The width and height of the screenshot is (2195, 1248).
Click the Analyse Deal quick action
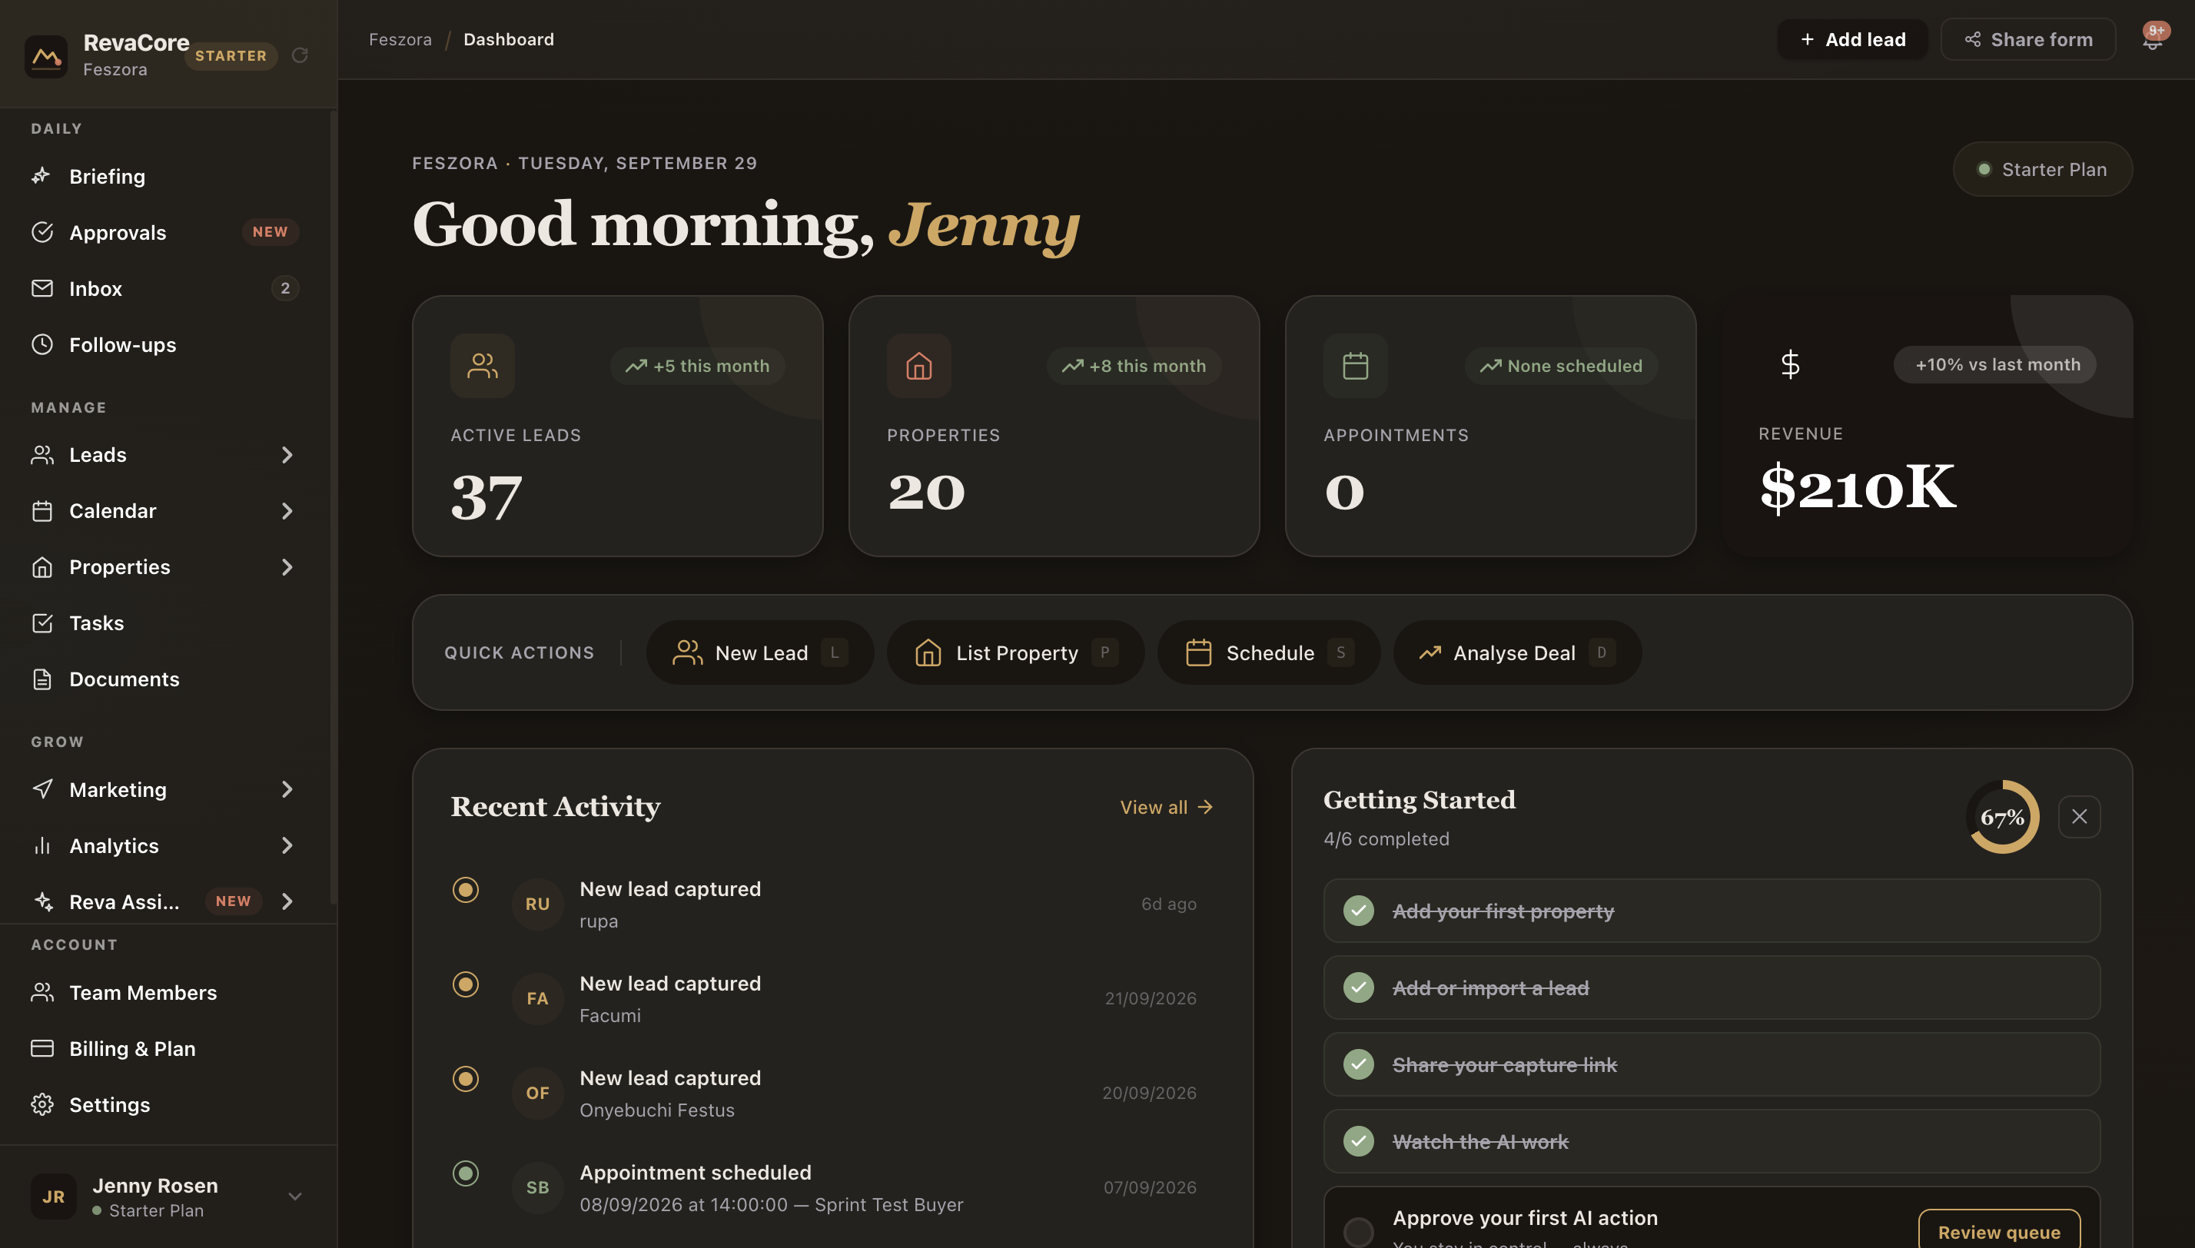(x=1517, y=652)
